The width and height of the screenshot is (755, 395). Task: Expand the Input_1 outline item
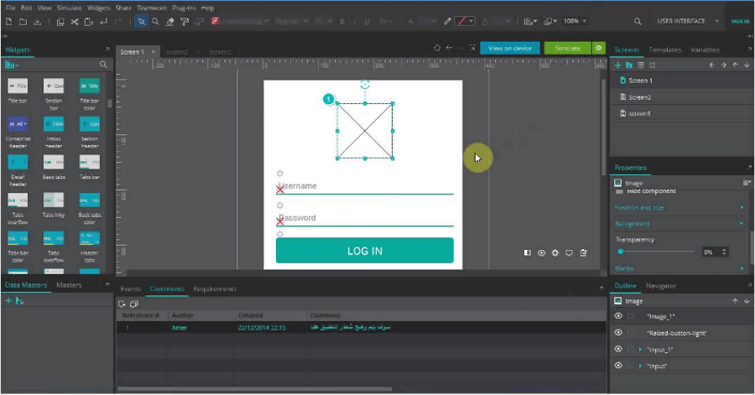[640, 350]
